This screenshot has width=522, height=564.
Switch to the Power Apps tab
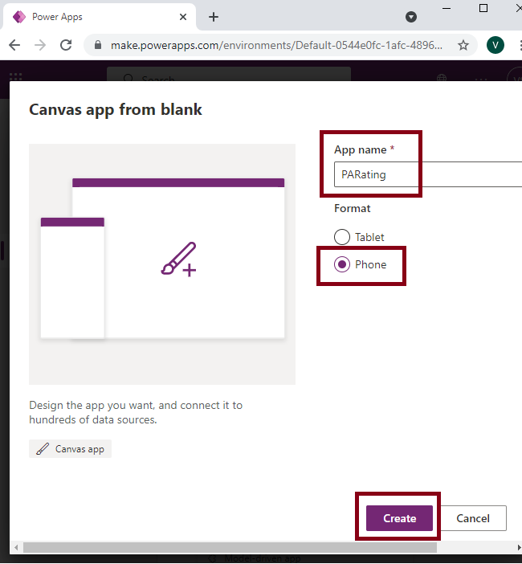tap(96, 17)
